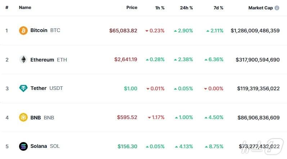Click the Market Cap info icon
Viewport: 287px width, 159px height.
click(277, 8)
